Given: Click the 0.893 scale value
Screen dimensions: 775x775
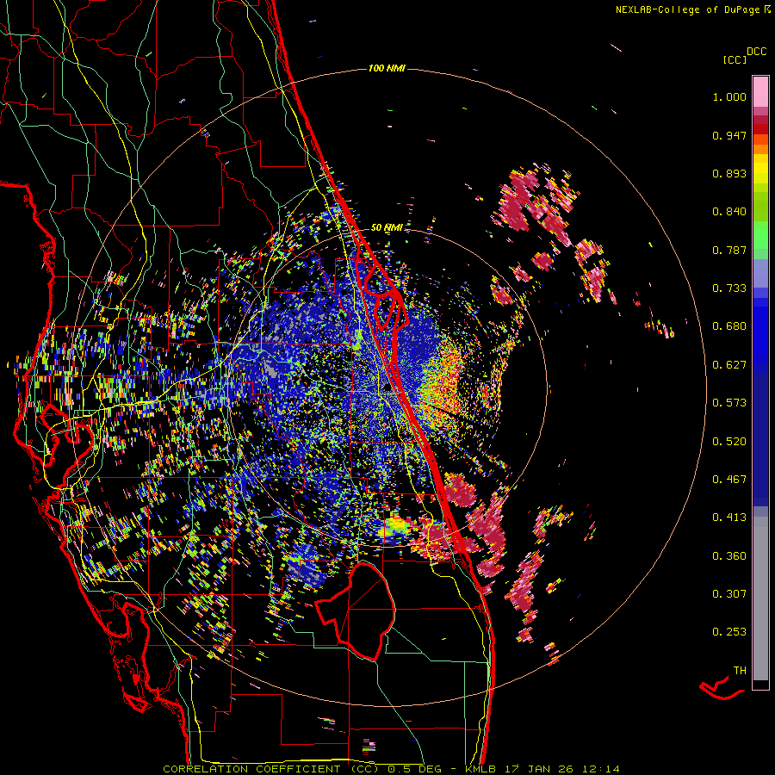Looking at the screenshot, I should (x=729, y=173).
